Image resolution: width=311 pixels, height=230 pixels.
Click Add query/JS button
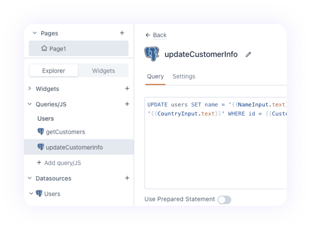point(59,163)
